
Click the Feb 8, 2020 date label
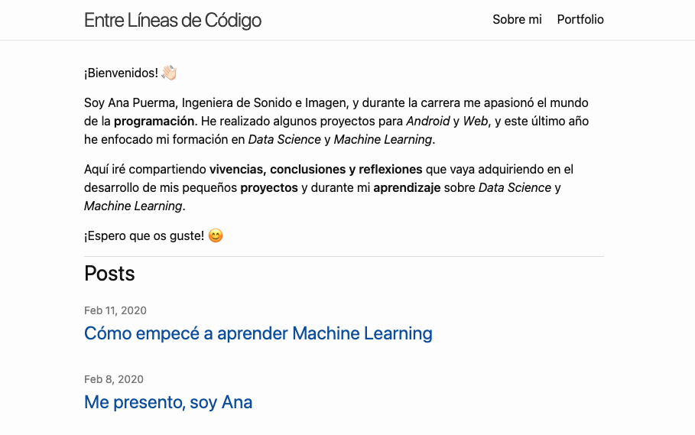(114, 379)
